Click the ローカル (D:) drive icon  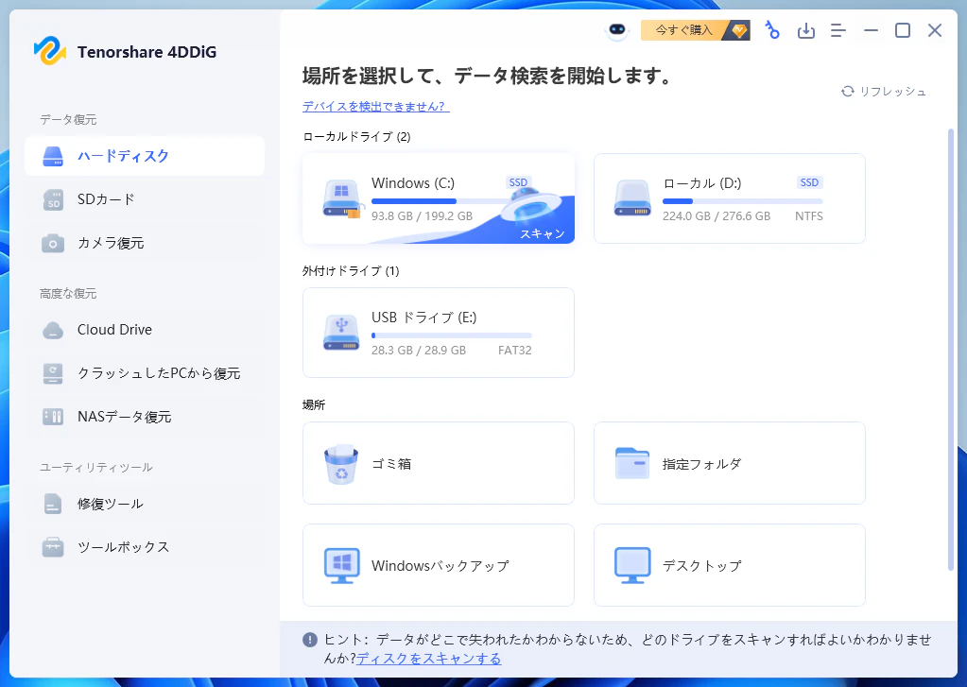[632, 198]
